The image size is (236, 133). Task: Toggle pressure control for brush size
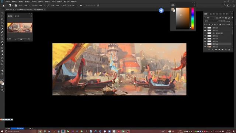(x=98, y=6)
